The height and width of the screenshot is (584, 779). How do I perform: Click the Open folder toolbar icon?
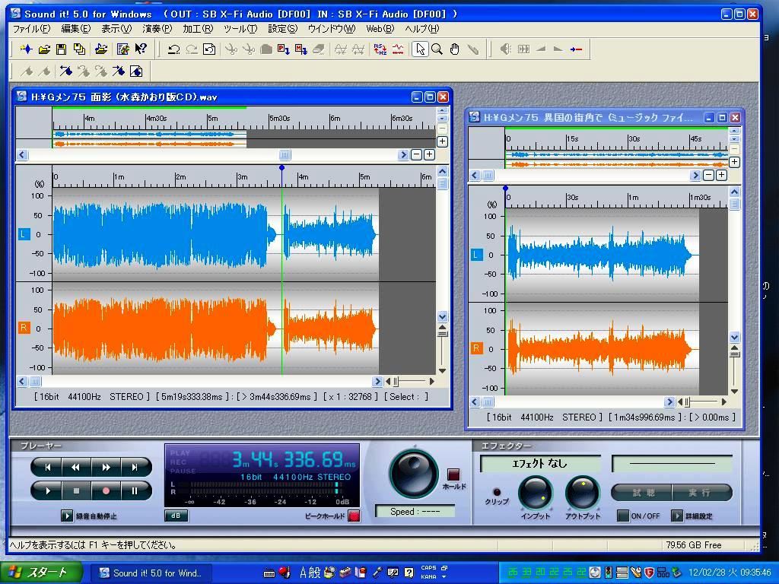(44, 49)
